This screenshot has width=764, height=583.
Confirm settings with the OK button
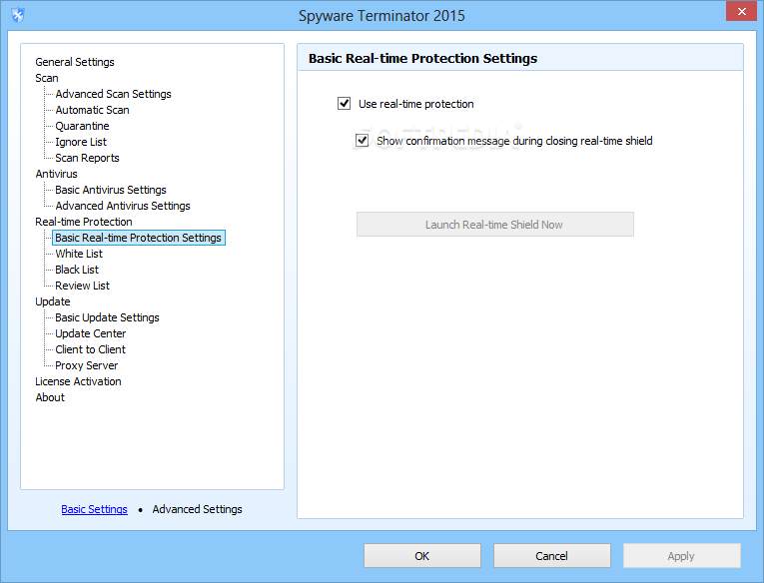click(422, 556)
